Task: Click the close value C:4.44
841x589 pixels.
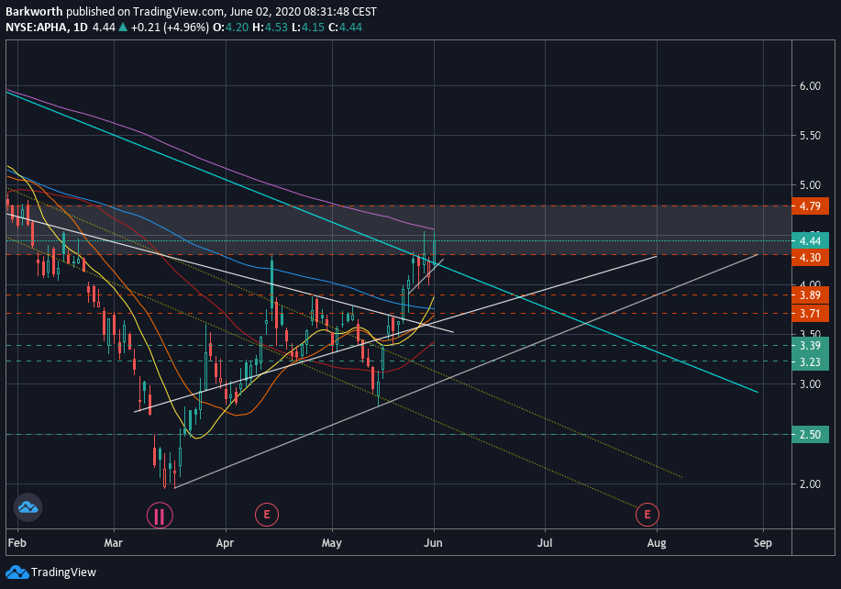Action: pos(345,27)
